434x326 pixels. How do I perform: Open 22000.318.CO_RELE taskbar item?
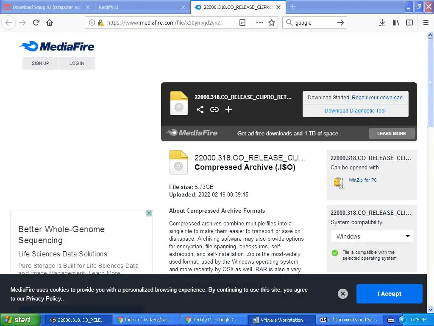coord(78,320)
